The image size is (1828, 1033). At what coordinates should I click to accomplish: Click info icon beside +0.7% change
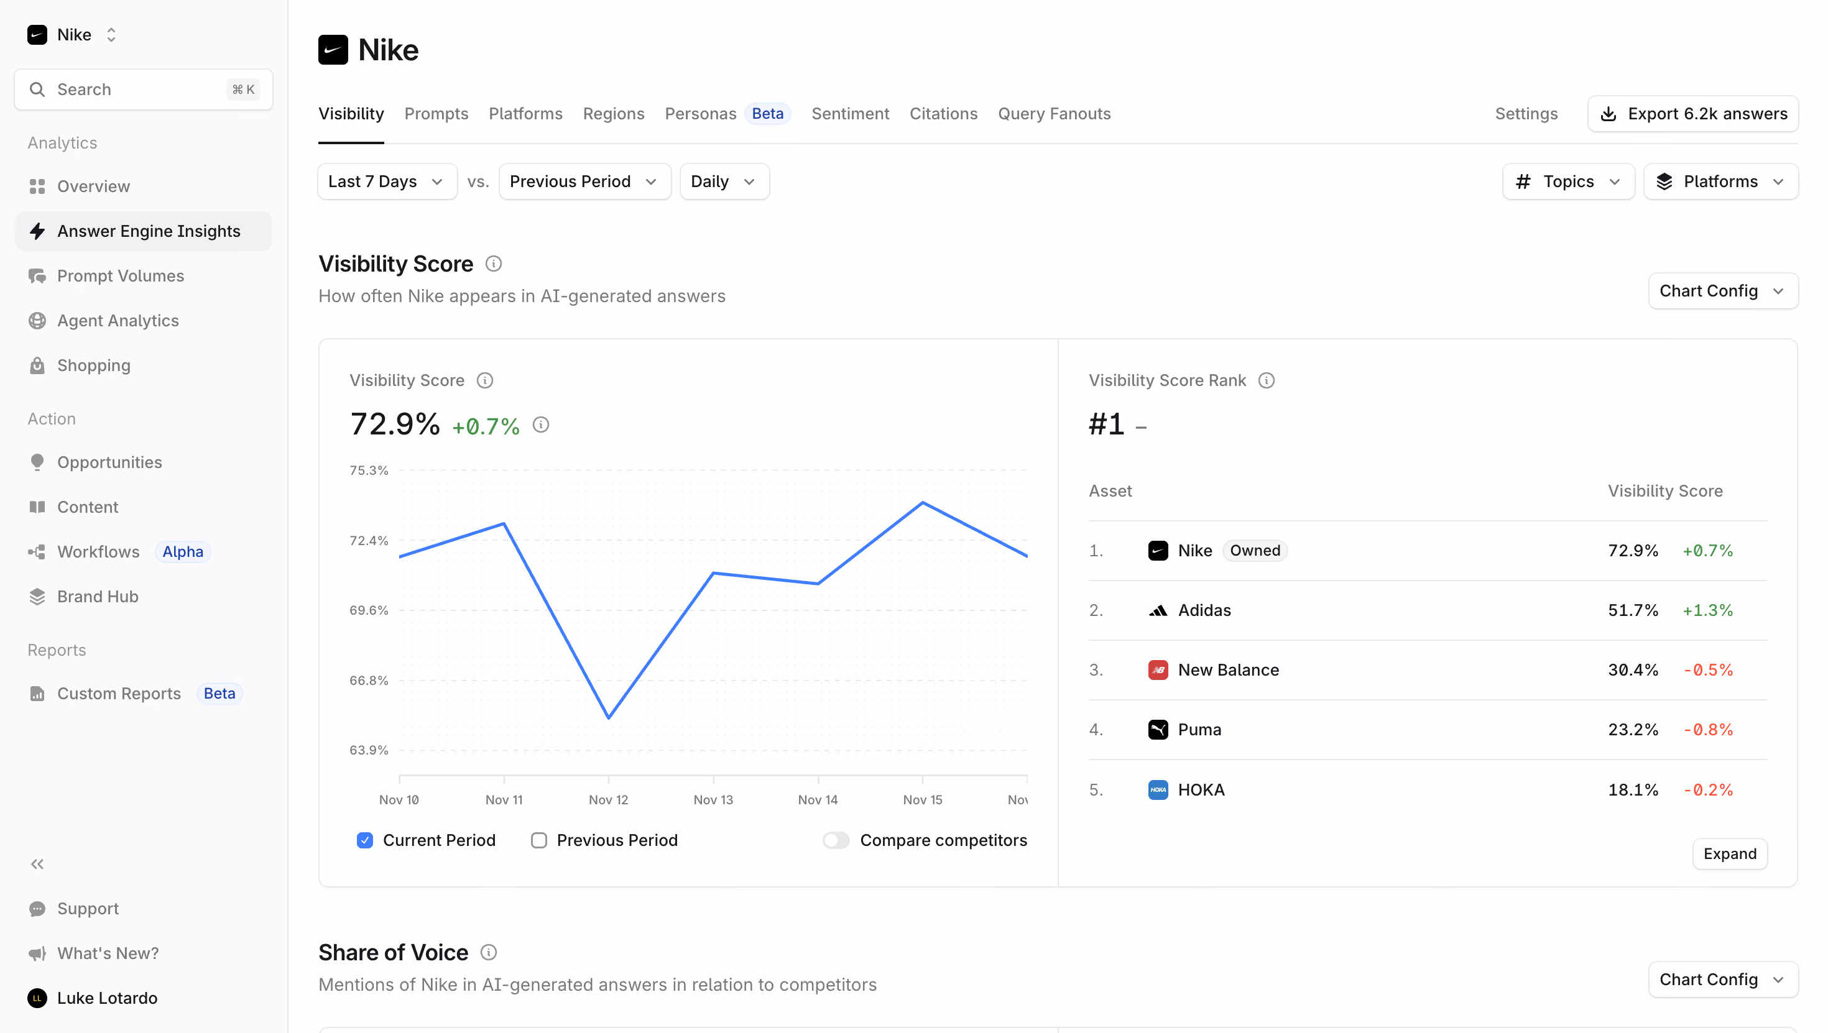[541, 425]
